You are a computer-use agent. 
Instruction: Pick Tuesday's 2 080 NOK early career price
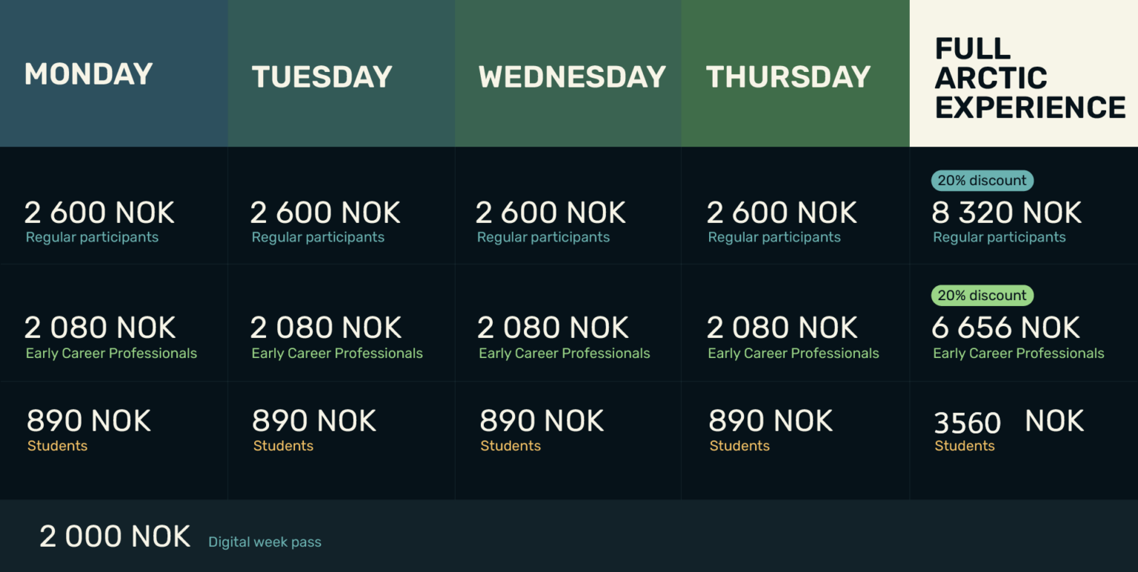[326, 328]
